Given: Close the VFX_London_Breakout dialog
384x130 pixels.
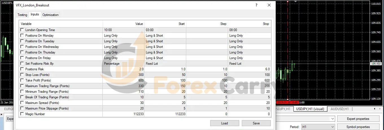Looking at the screenshot, I should 269,5.
